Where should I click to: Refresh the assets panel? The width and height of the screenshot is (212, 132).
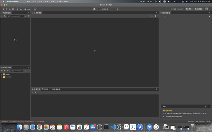[x=29, y=71]
